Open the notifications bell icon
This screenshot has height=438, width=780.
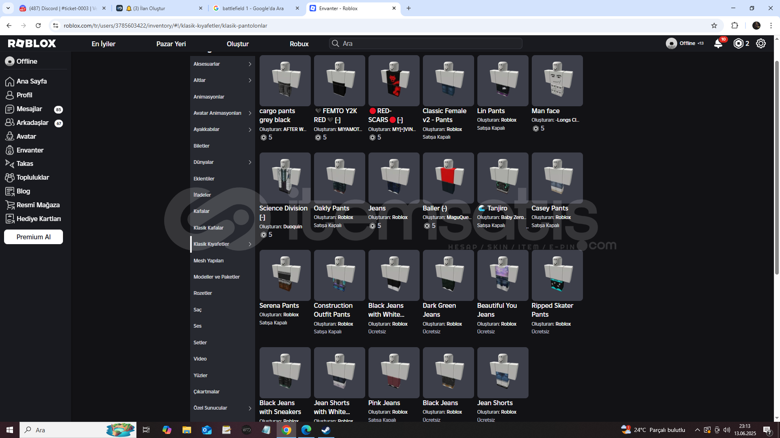pos(718,43)
